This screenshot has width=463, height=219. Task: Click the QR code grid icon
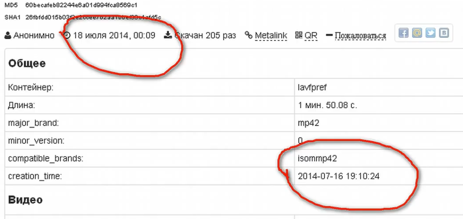(299, 35)
